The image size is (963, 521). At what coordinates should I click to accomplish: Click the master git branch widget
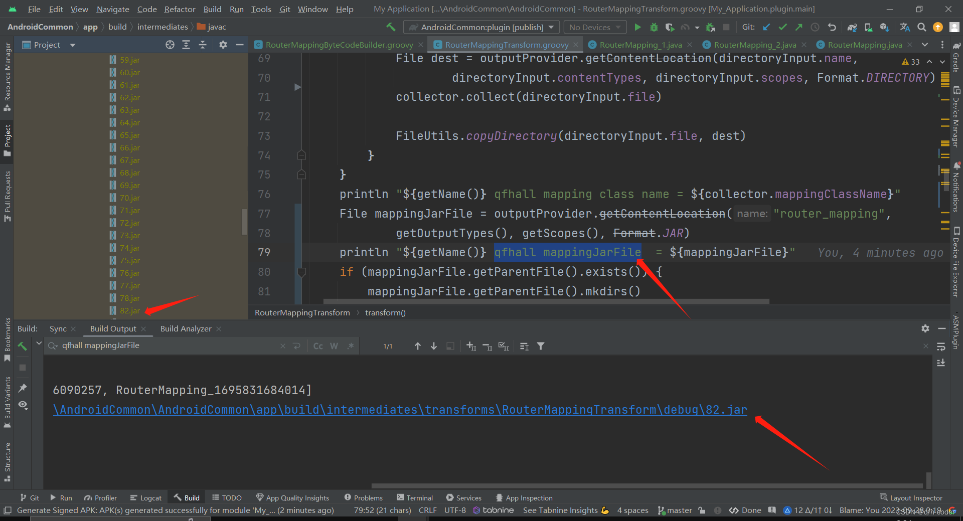point(675,510)
